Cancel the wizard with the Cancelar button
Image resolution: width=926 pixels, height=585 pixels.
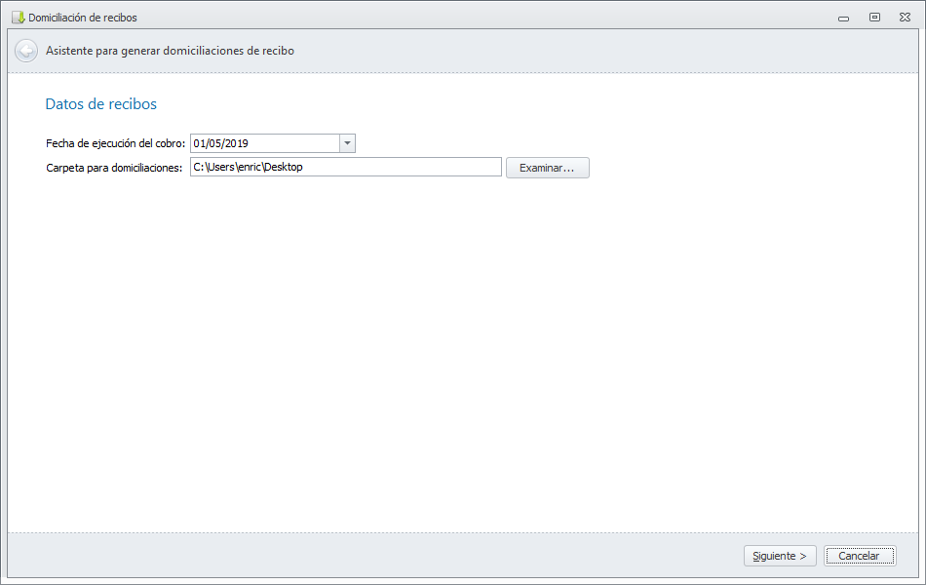(860, 556)
